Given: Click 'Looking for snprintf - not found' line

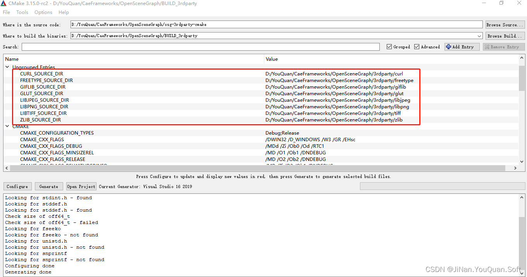Looking at the screenshot, I should point(55,260).
